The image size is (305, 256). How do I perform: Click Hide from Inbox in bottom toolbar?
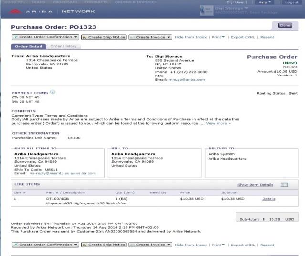(190, 245)
